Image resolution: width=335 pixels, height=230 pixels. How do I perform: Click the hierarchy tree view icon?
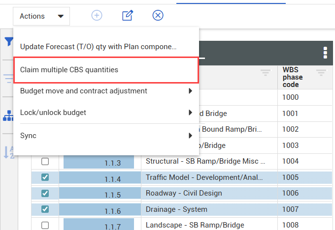click(x=8, y=115)
